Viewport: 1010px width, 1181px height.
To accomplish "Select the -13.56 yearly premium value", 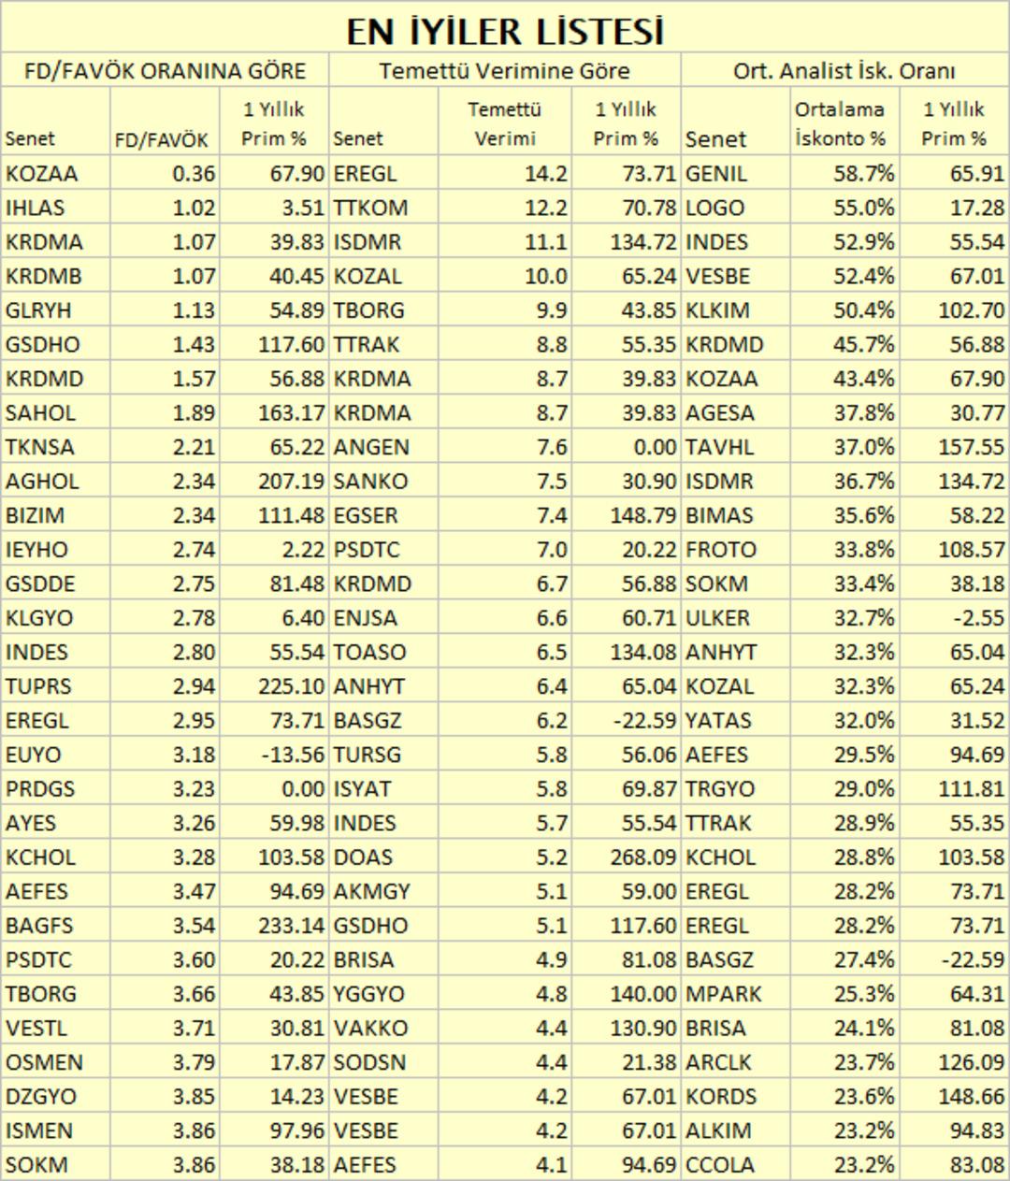I will click(294, 755).
